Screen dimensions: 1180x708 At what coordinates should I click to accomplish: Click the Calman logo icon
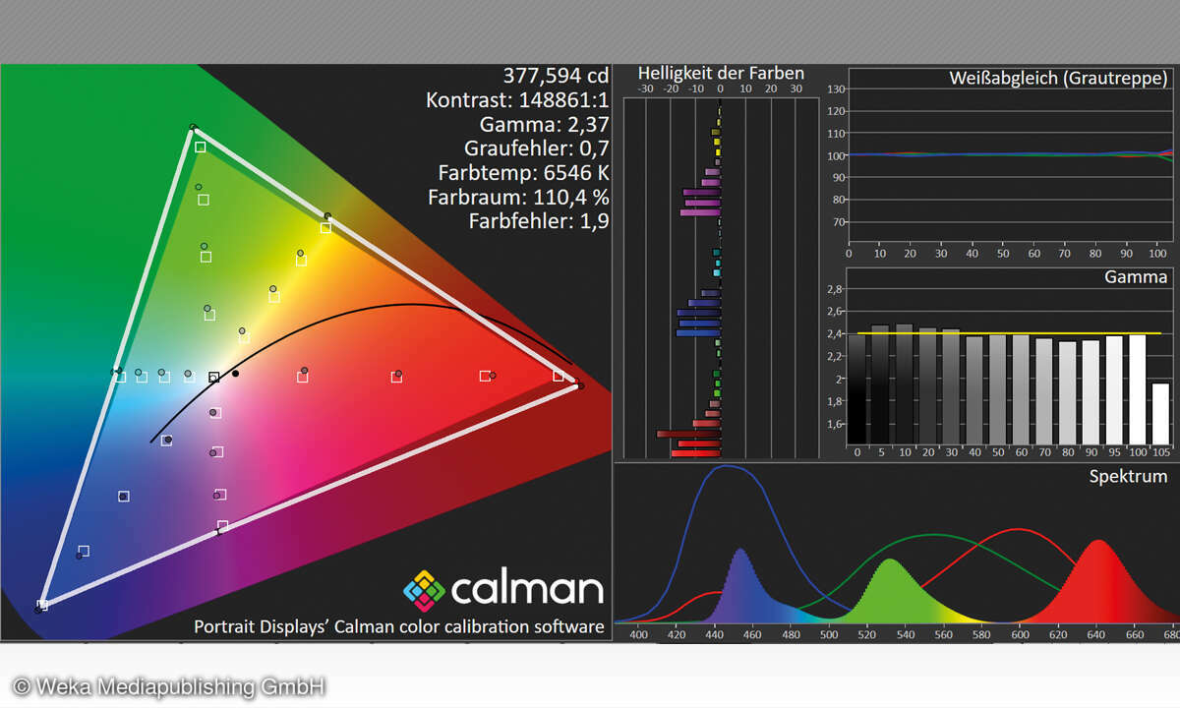coord(424,590)
